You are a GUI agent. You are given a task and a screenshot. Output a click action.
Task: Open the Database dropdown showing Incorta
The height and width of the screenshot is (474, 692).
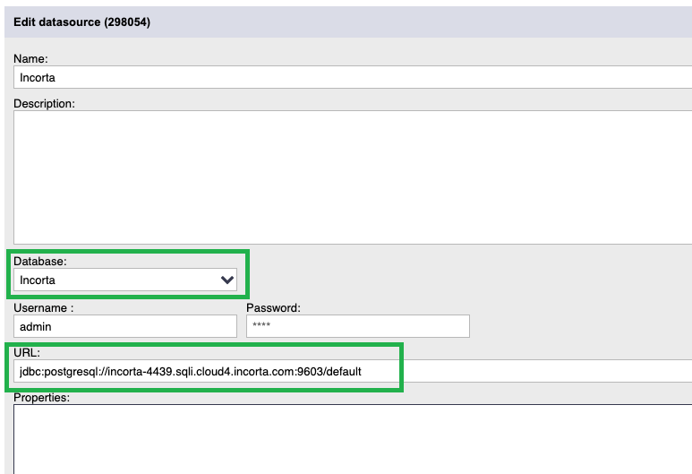[x=125, y=280]
